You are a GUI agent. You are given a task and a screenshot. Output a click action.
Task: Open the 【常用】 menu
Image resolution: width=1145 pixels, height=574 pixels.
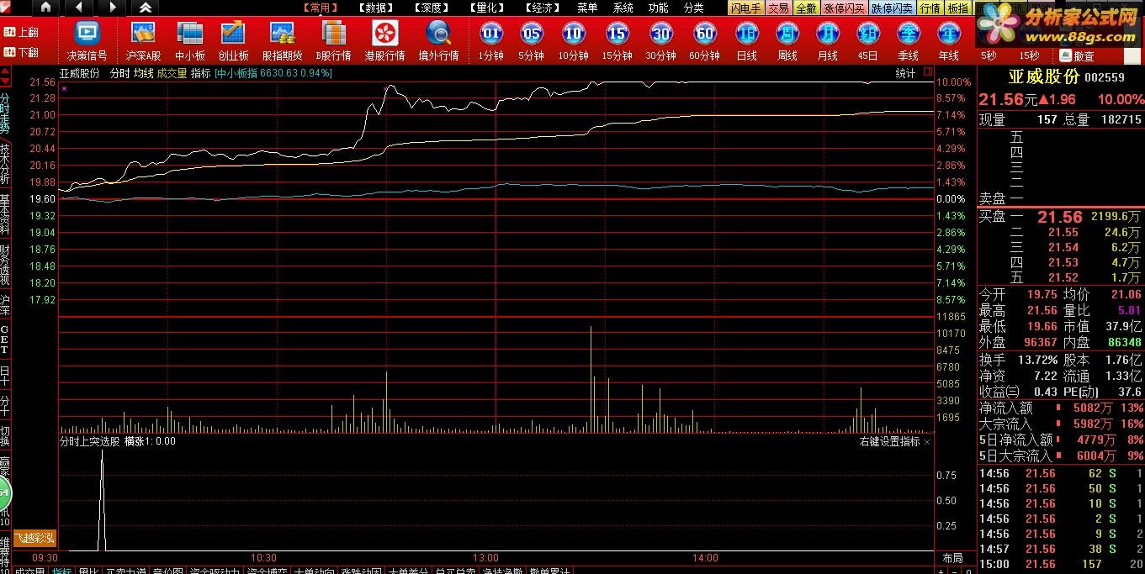point(321,8)
